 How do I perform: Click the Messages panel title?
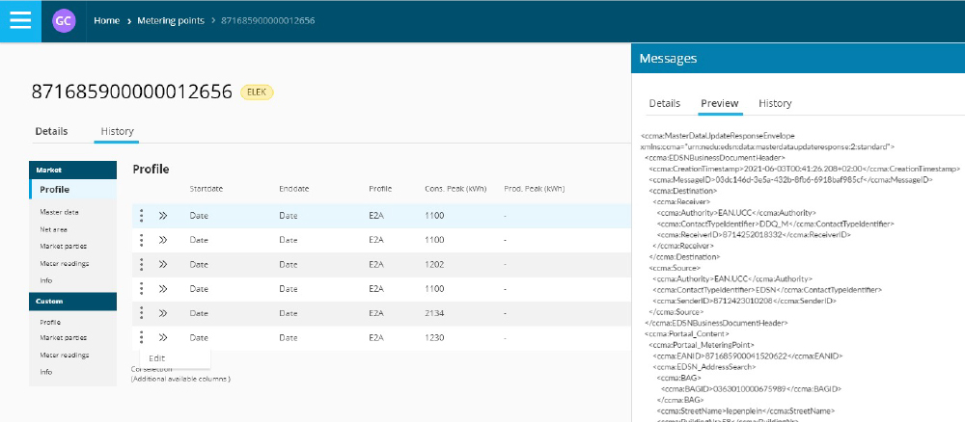point(668,59)
